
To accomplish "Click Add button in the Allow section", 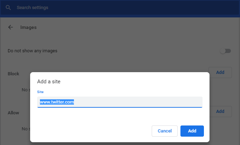I will click(220, 112).
